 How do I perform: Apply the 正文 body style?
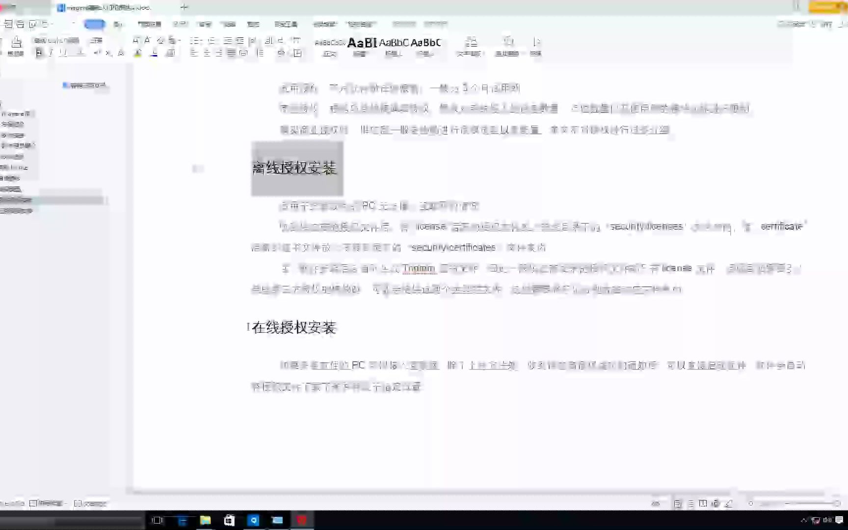click(x=330, y=48)
